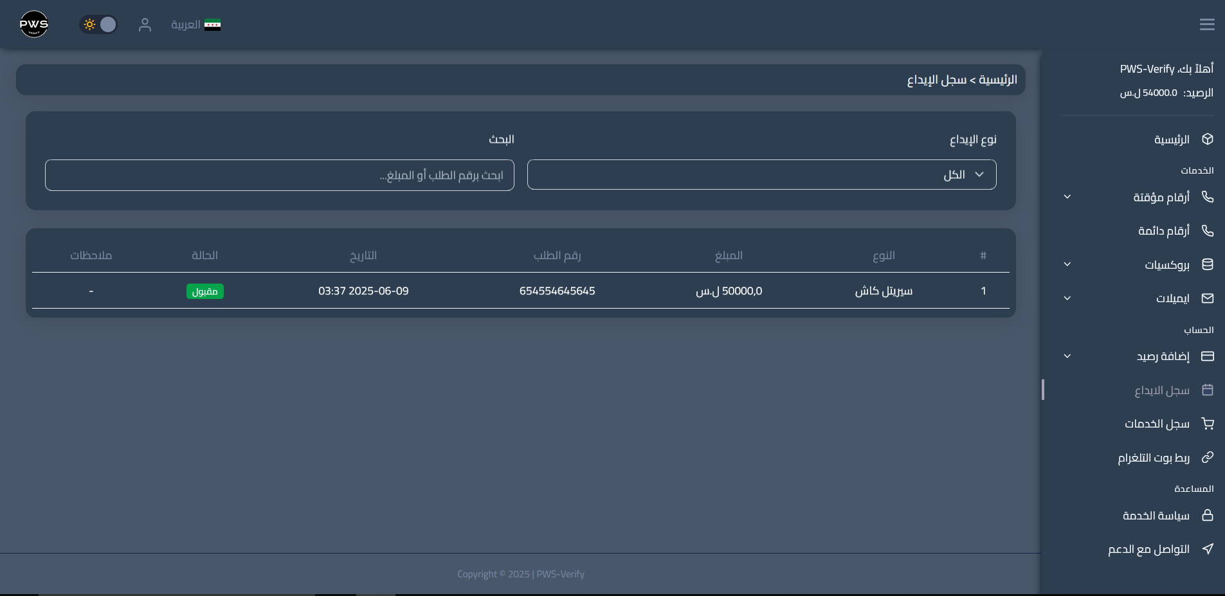Expand the ايميلات section chevron
The height and width of the screenshot is (596, 1225).
click(x=1068, y=298)
